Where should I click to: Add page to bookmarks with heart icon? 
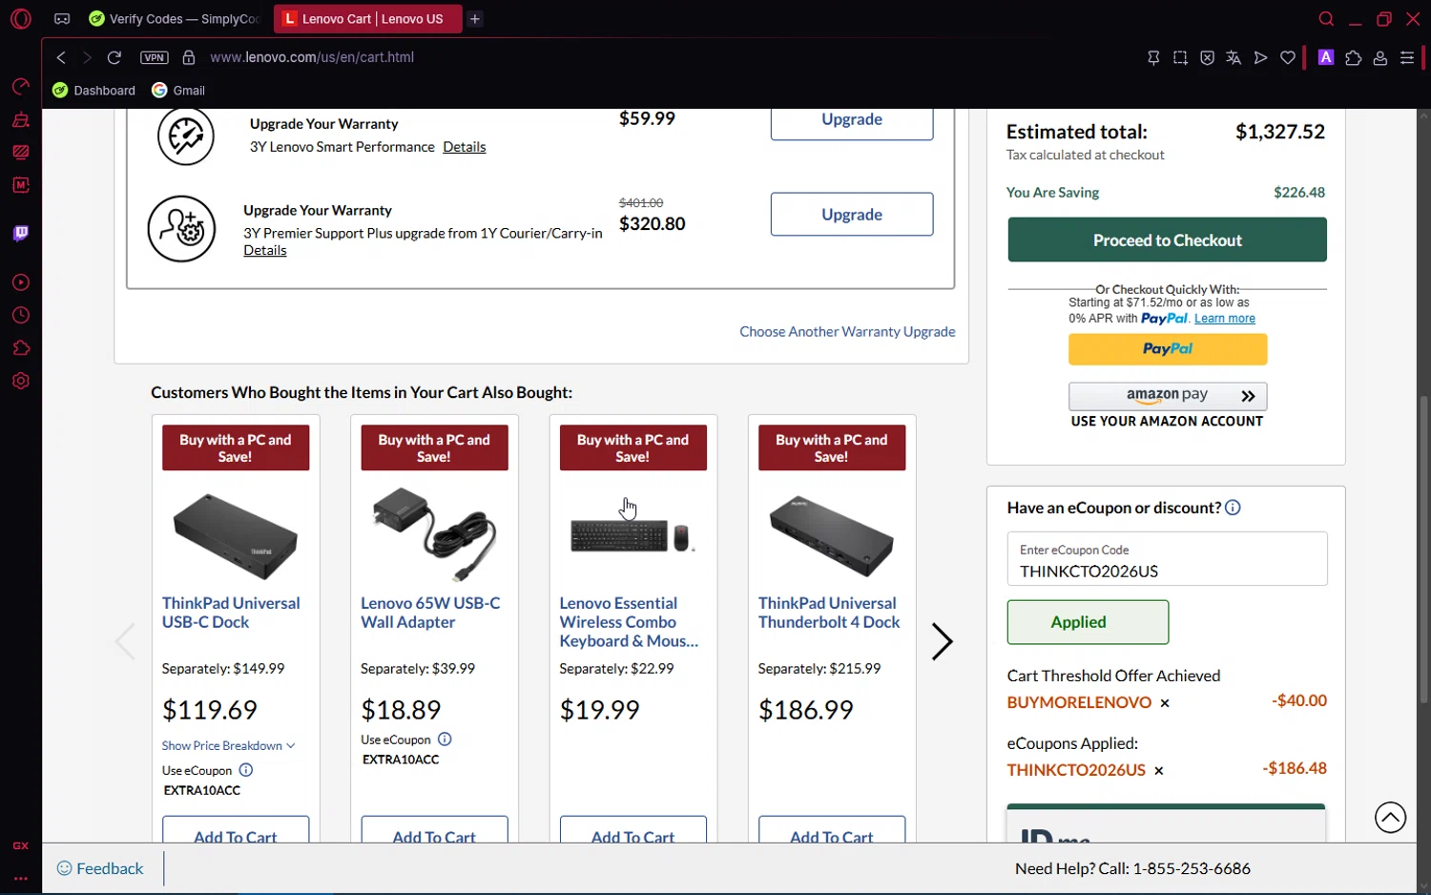point(1288,58)
